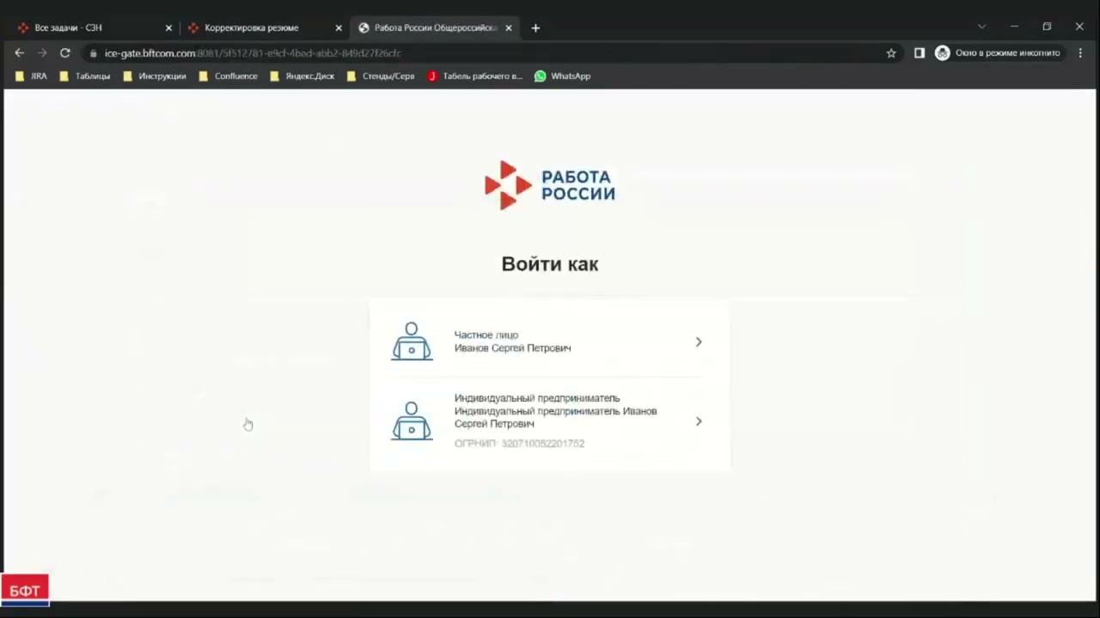View site security lock icon
This screenshot has height=618, width=1100.
click(x=94, y=53)
